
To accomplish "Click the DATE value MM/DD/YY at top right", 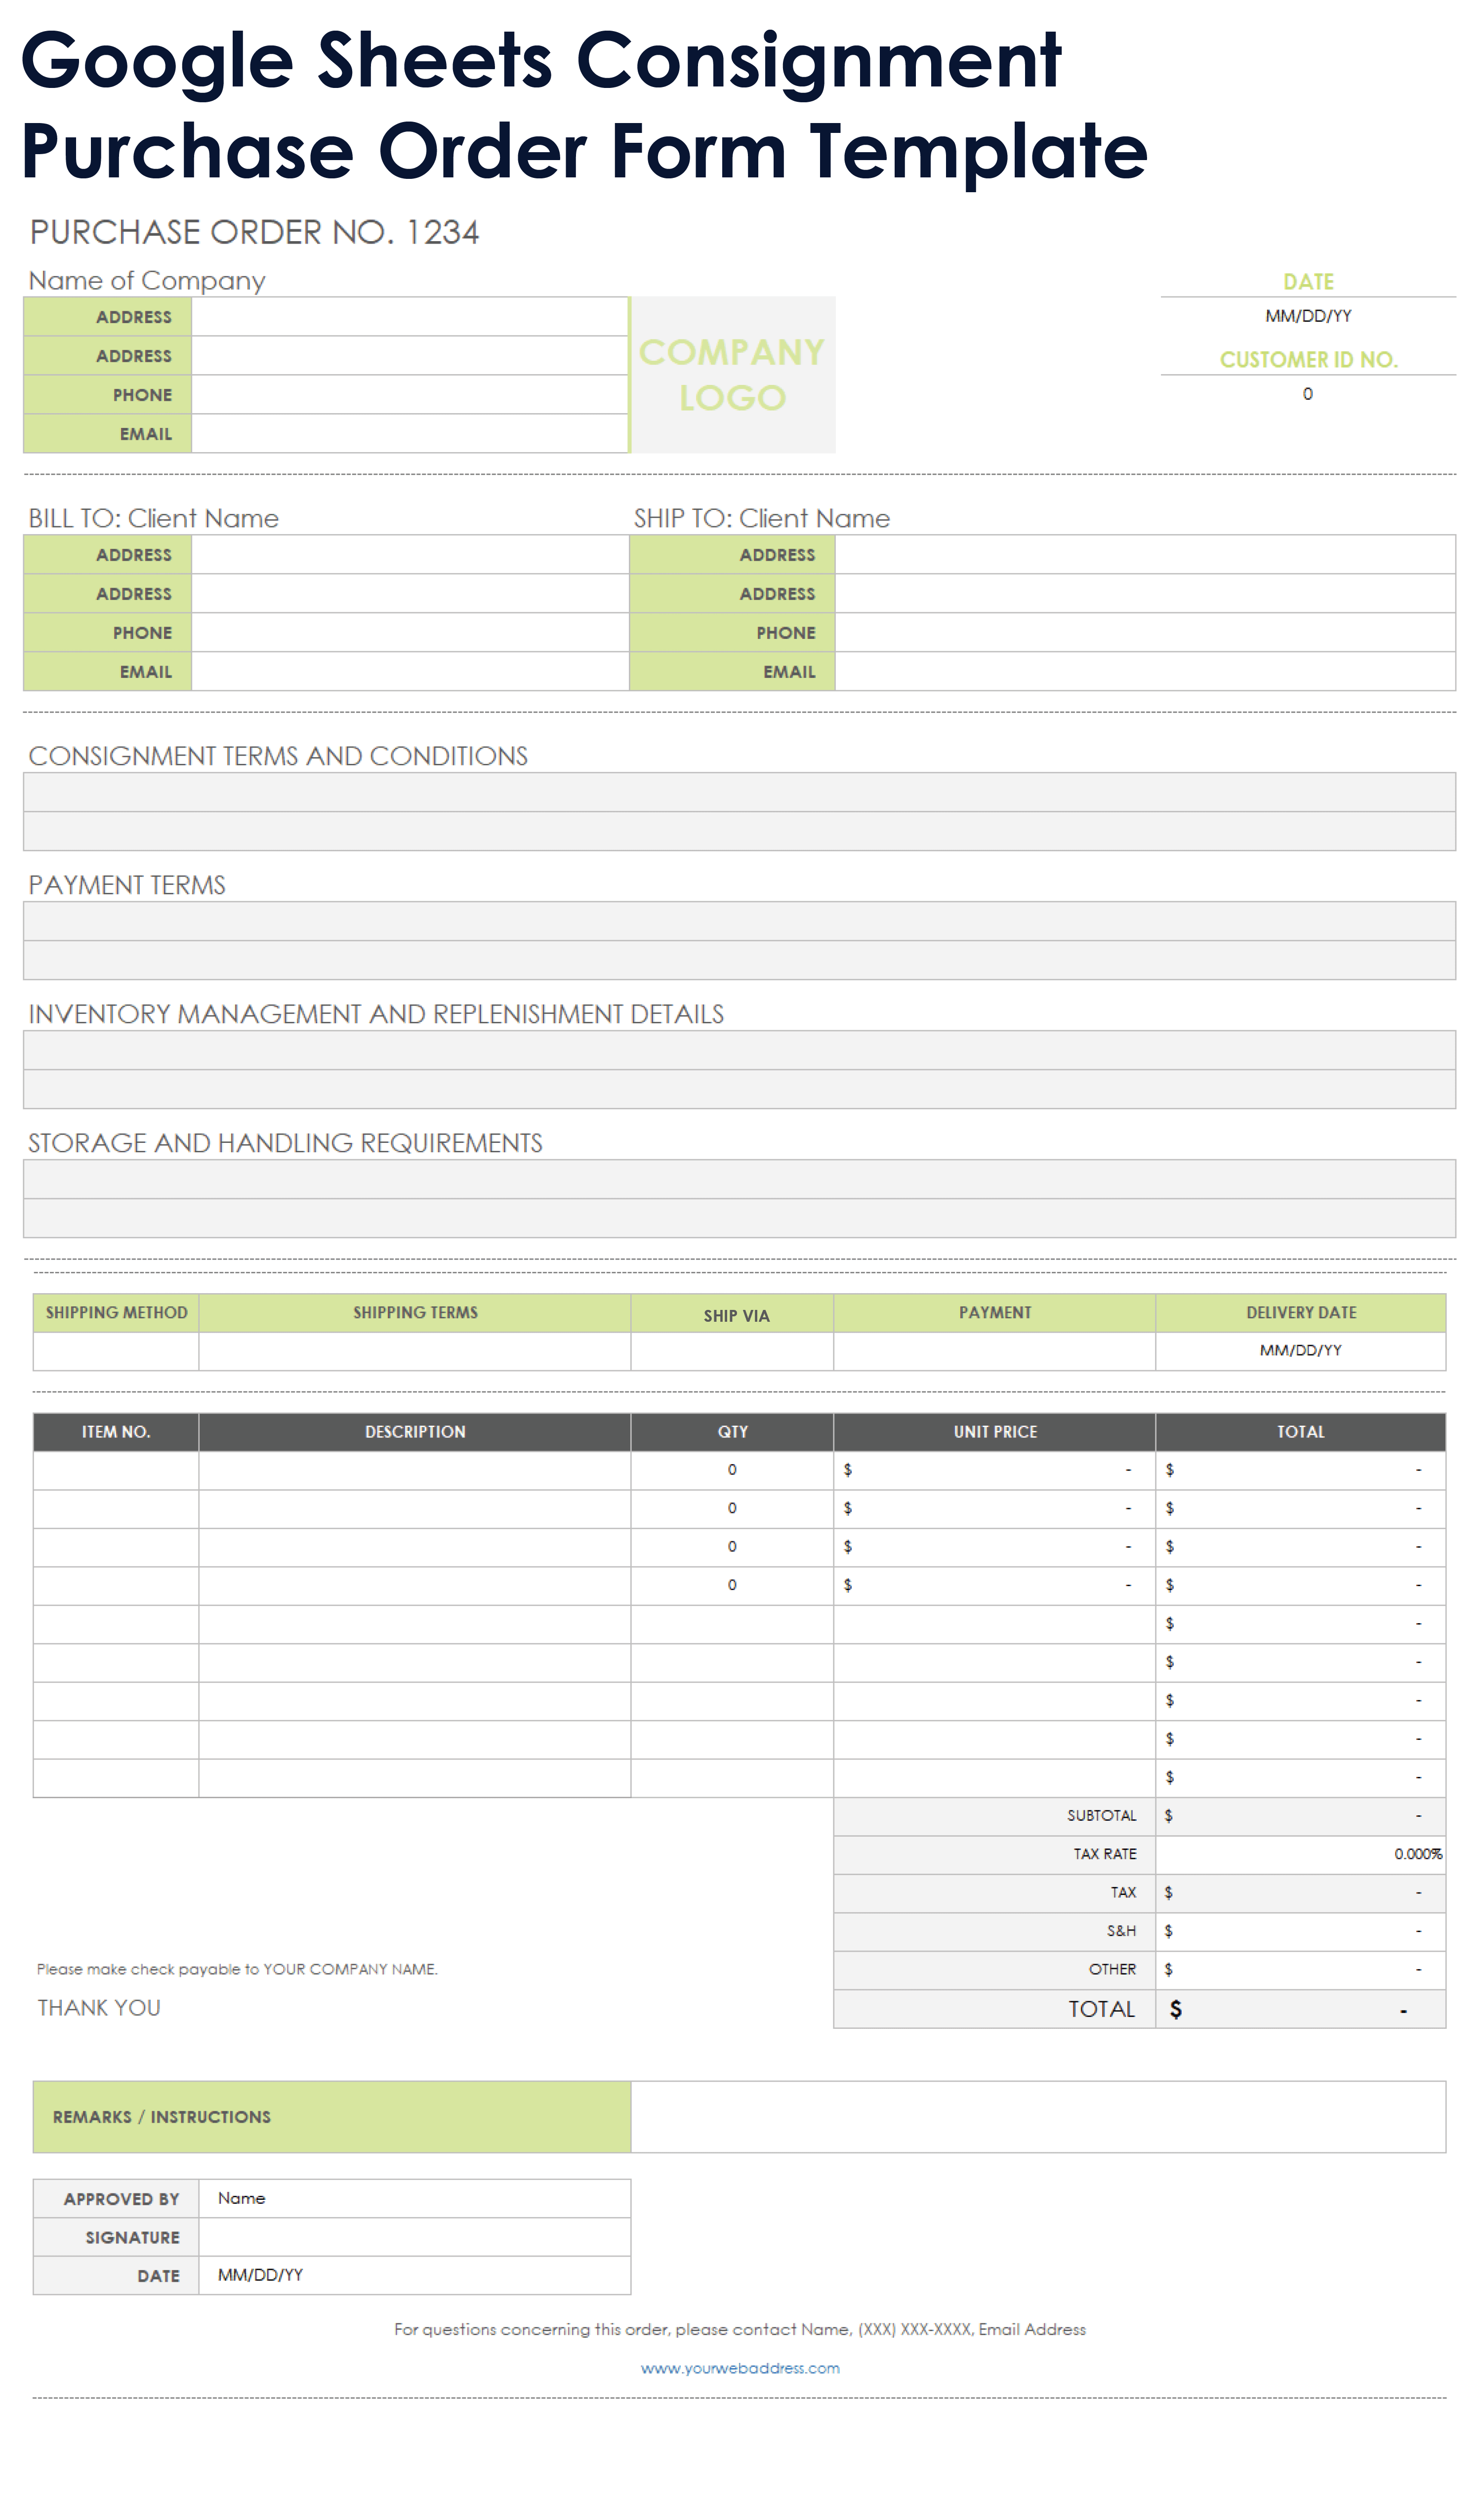I will point(1307,316).
